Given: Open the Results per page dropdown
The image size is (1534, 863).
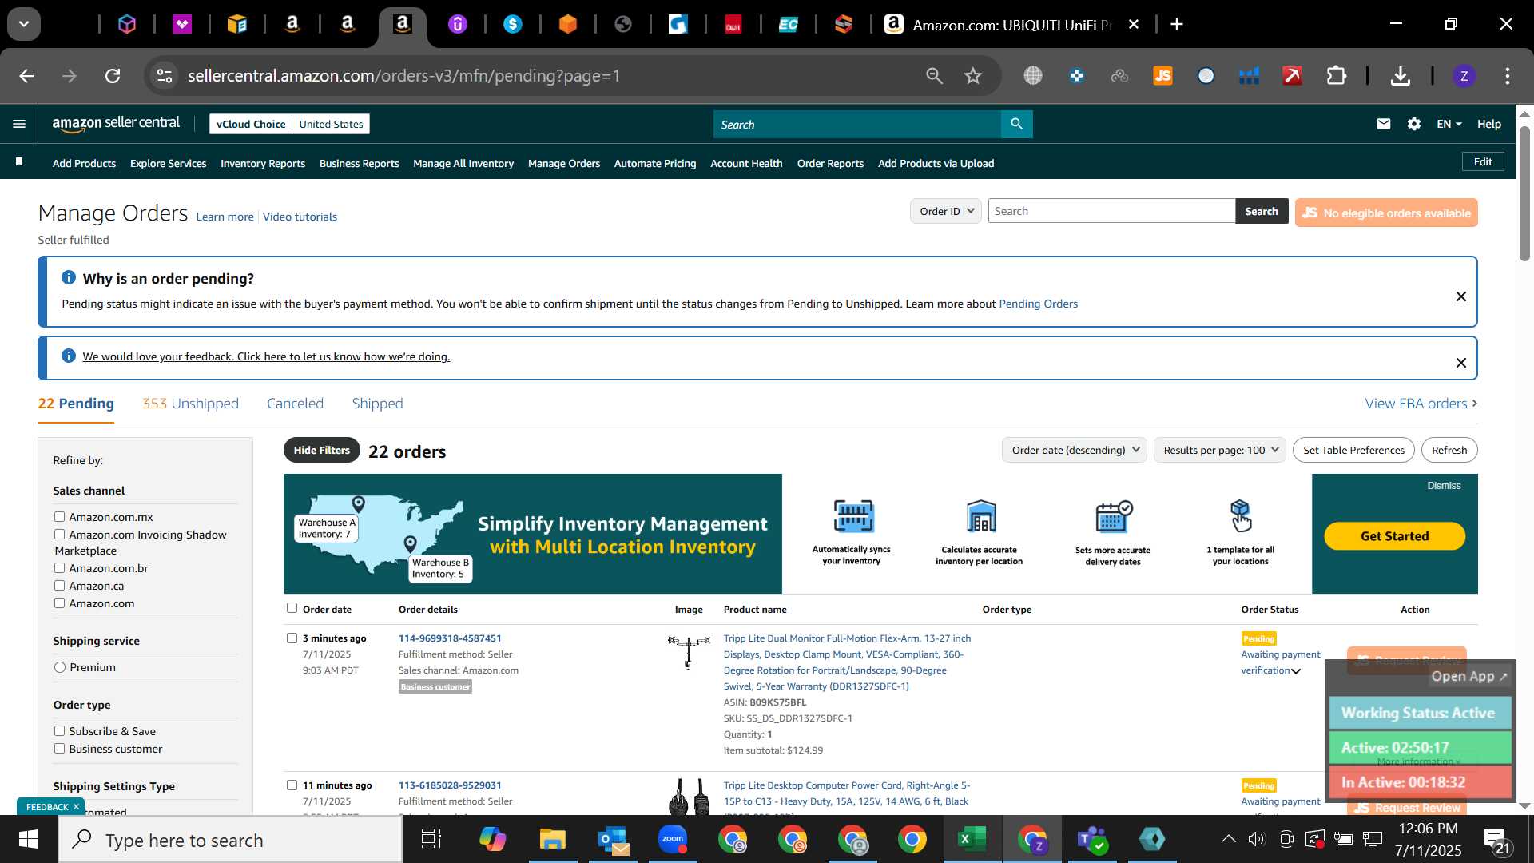Looking at the screenshot, I should coord(1219,450).
